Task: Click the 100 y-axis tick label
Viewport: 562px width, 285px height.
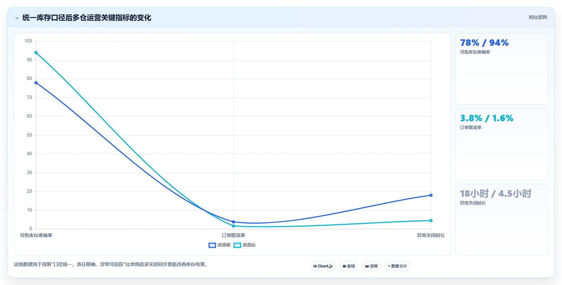Action: tap(28, 41)
